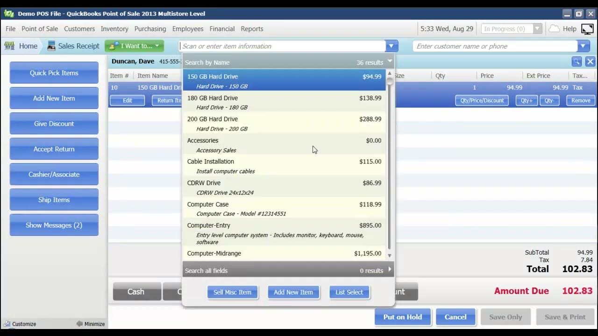598x336 pixels.
Task: Select Cable Installation result
Action: [x=284, y=166]
